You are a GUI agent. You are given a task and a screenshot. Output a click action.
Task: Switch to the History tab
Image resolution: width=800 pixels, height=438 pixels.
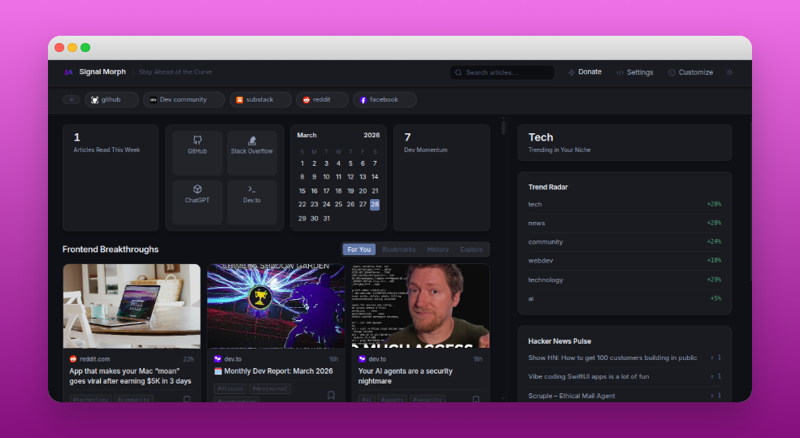click(x=437, y=249)
